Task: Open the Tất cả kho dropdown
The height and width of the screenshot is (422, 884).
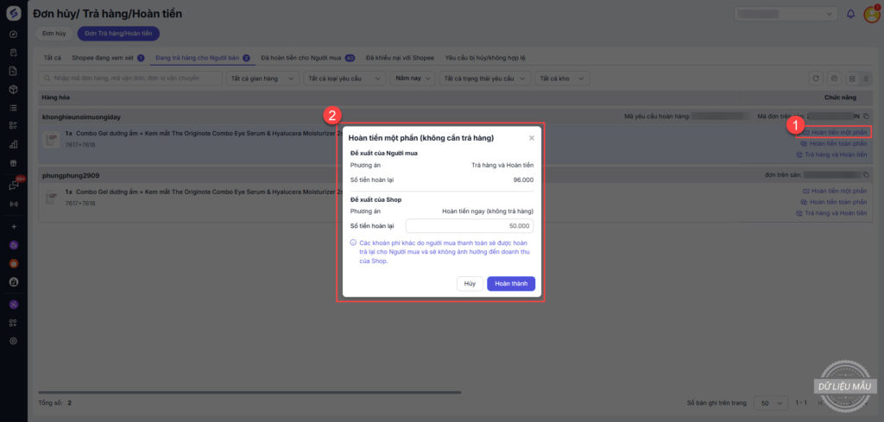Action: tap(560, 79)
